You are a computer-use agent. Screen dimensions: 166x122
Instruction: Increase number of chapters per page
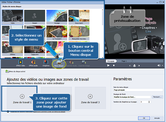(x=149, y=101)
